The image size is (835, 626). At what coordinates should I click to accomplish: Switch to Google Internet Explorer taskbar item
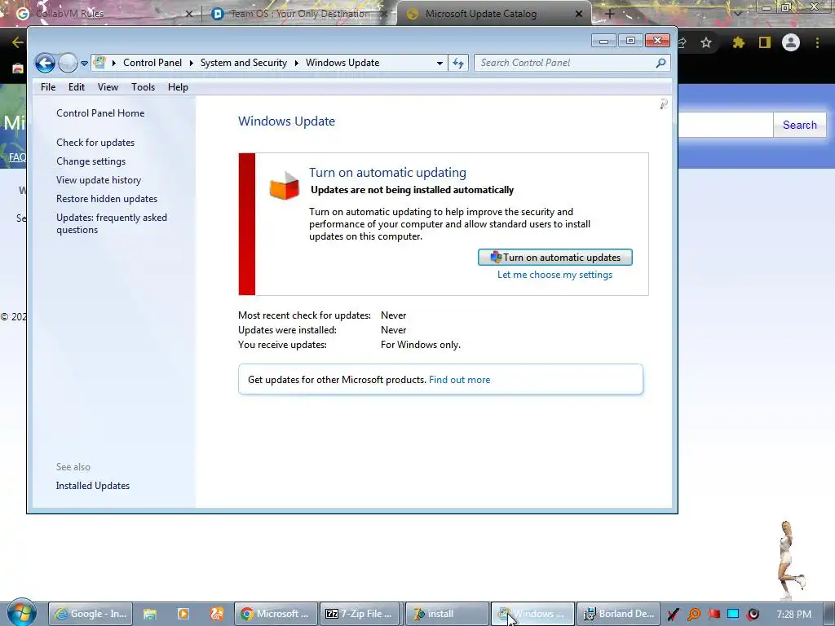[91, 614]
